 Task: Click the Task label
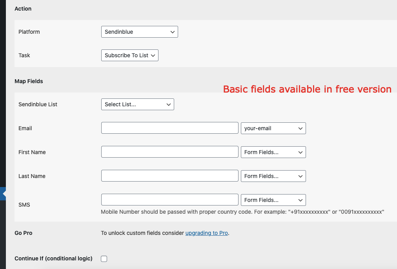24,55
